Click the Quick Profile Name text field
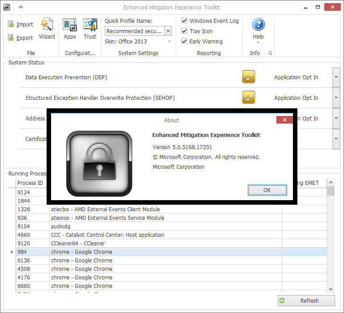This screenshot has height=313, width=344. click(135, 31)
